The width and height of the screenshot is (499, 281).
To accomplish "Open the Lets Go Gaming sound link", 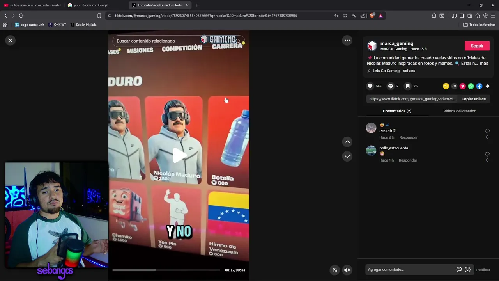I will (394, 71).
